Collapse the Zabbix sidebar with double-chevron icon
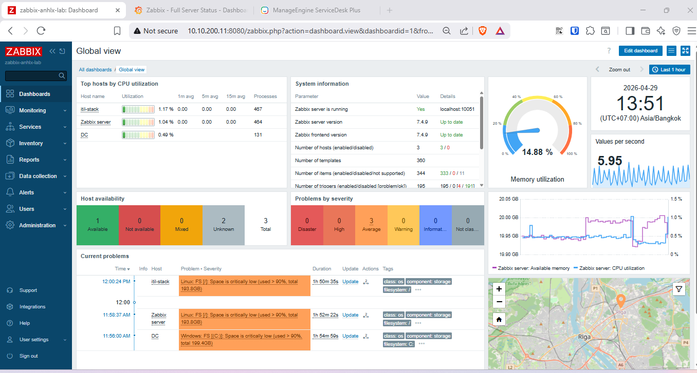697x373 pixels. click(52, 51)
